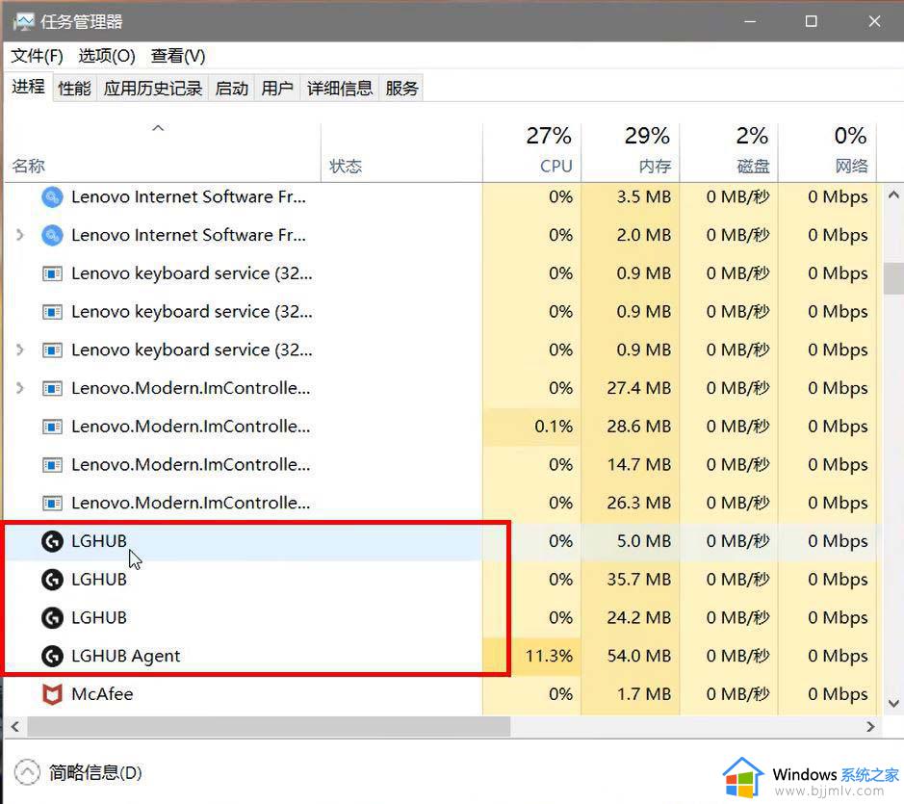
Task: Click the 0.1% CPU value
Action: (554, 427)
